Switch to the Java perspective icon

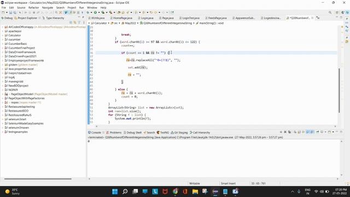tap(343, 13)
